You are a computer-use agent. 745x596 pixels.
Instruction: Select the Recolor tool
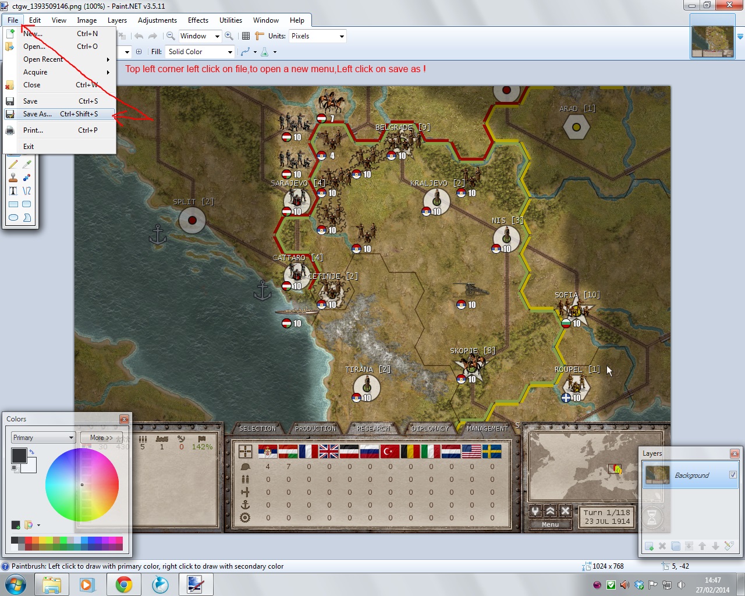(27, 178)
